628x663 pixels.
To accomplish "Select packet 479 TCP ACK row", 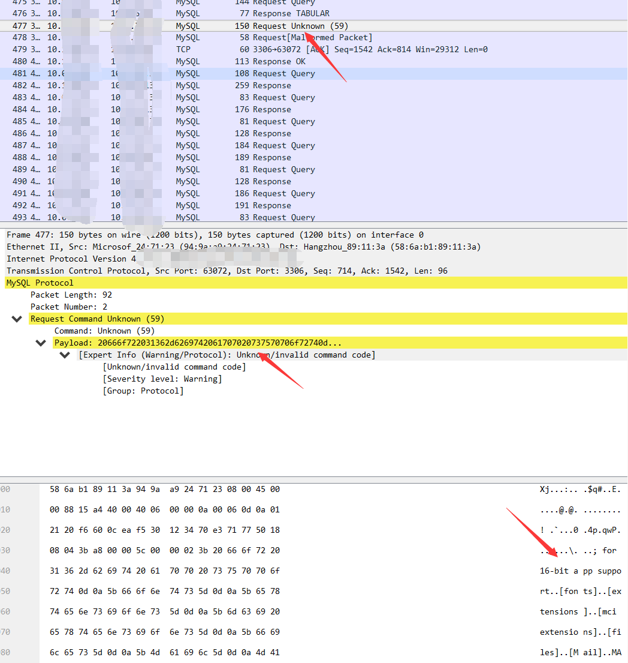I will click(x=314, y=49).
